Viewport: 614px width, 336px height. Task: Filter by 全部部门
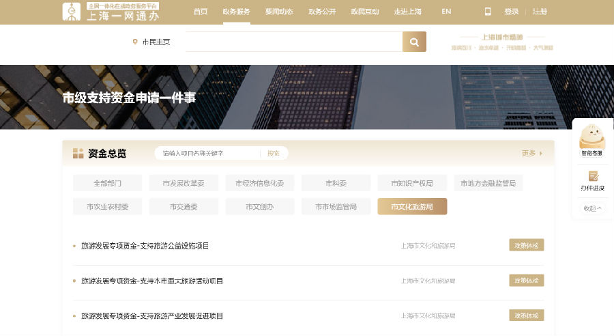point(107,183)
